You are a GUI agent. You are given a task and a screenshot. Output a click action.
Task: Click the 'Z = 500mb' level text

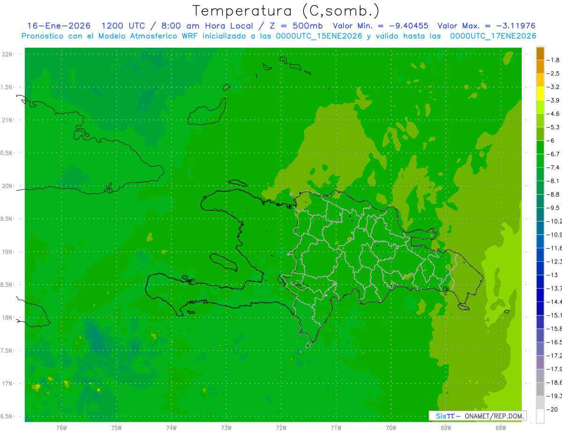click(296, 26)
